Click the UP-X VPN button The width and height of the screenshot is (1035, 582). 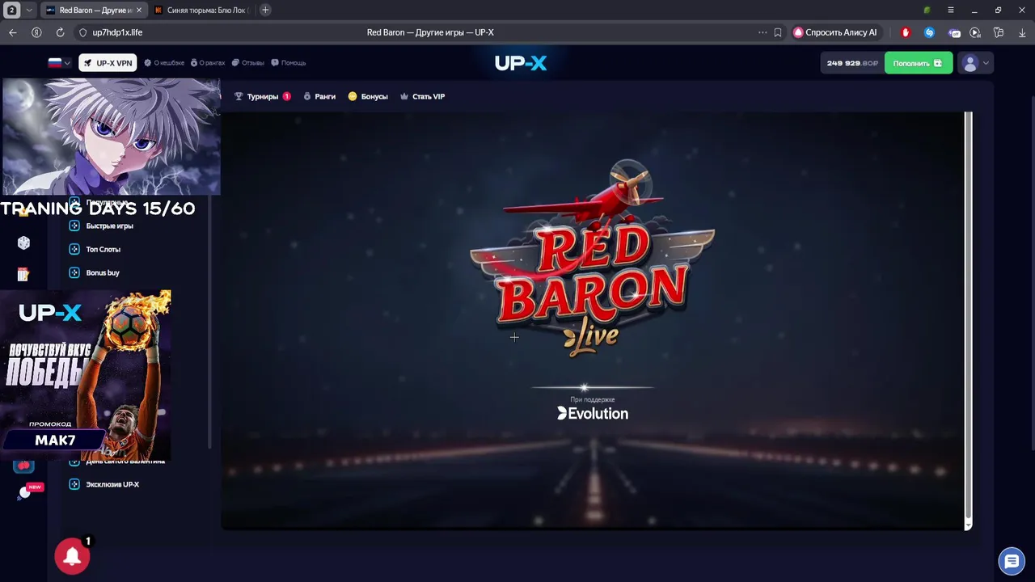[x=108, y=63]
